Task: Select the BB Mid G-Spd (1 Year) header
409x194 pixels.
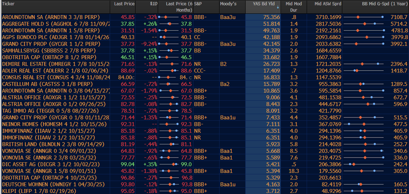Action: (384, 4)
